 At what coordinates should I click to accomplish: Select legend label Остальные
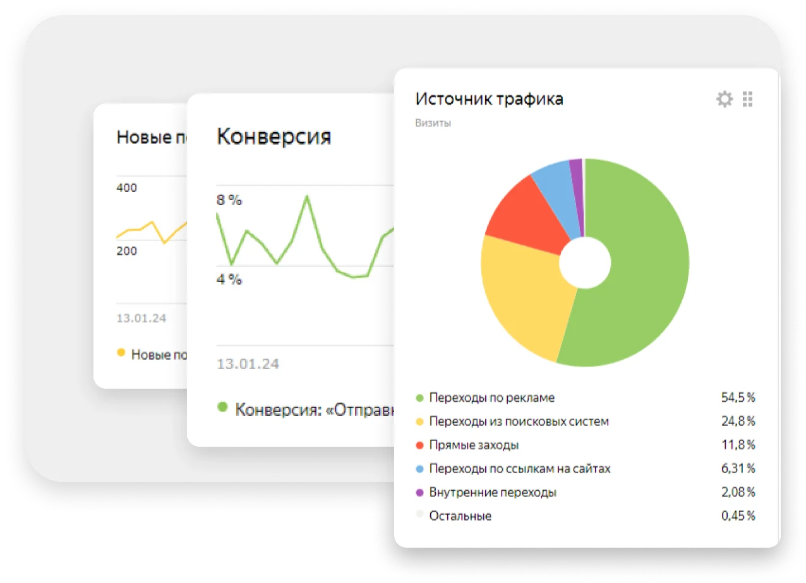click(x=460, y=516)
